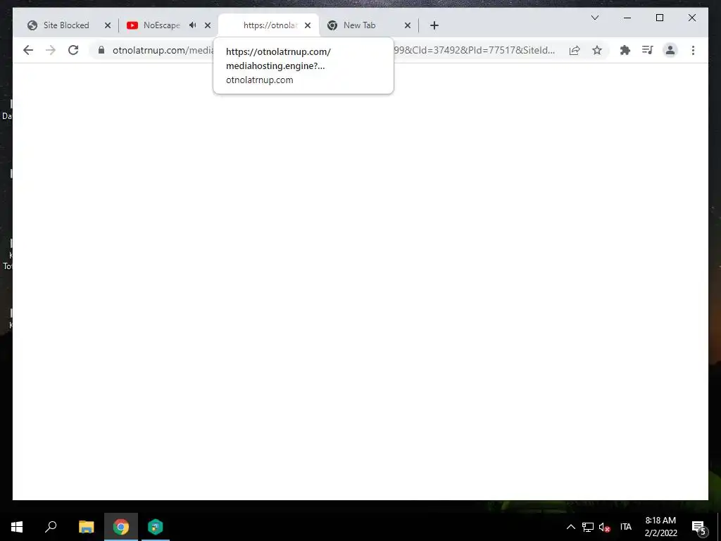
Task: Reload the current page
Action: [x=73, y=50]
